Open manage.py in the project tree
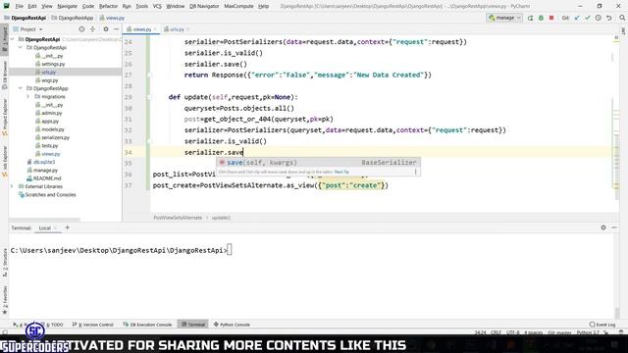This screenshot has width=628, height=353. click(42, 170)
